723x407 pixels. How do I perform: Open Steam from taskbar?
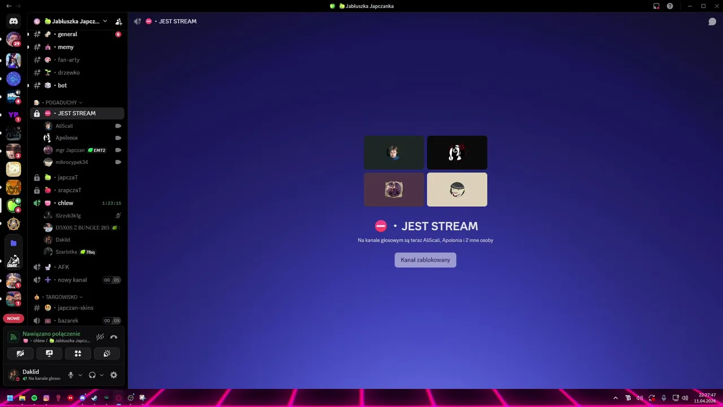coord(94,398)
